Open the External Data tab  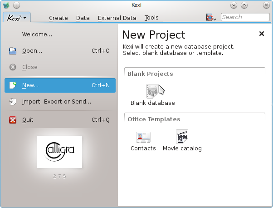tap(117, 18)
